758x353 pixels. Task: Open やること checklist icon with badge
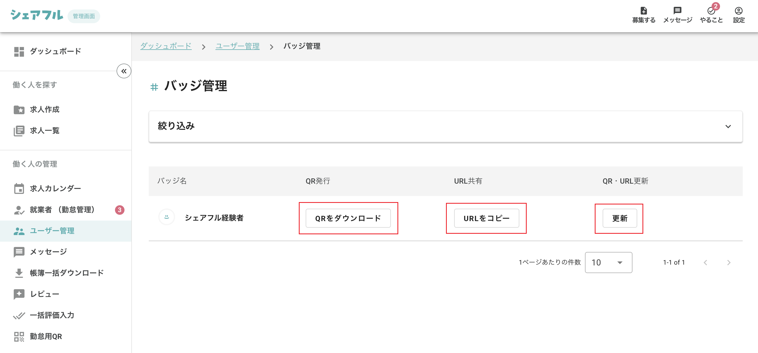711,11
